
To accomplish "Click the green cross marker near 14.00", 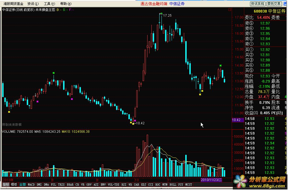I will 221,65.
